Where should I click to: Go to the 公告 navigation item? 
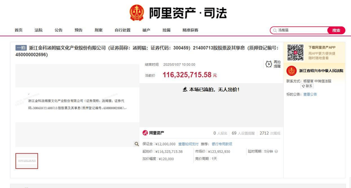tap(58, 30)
